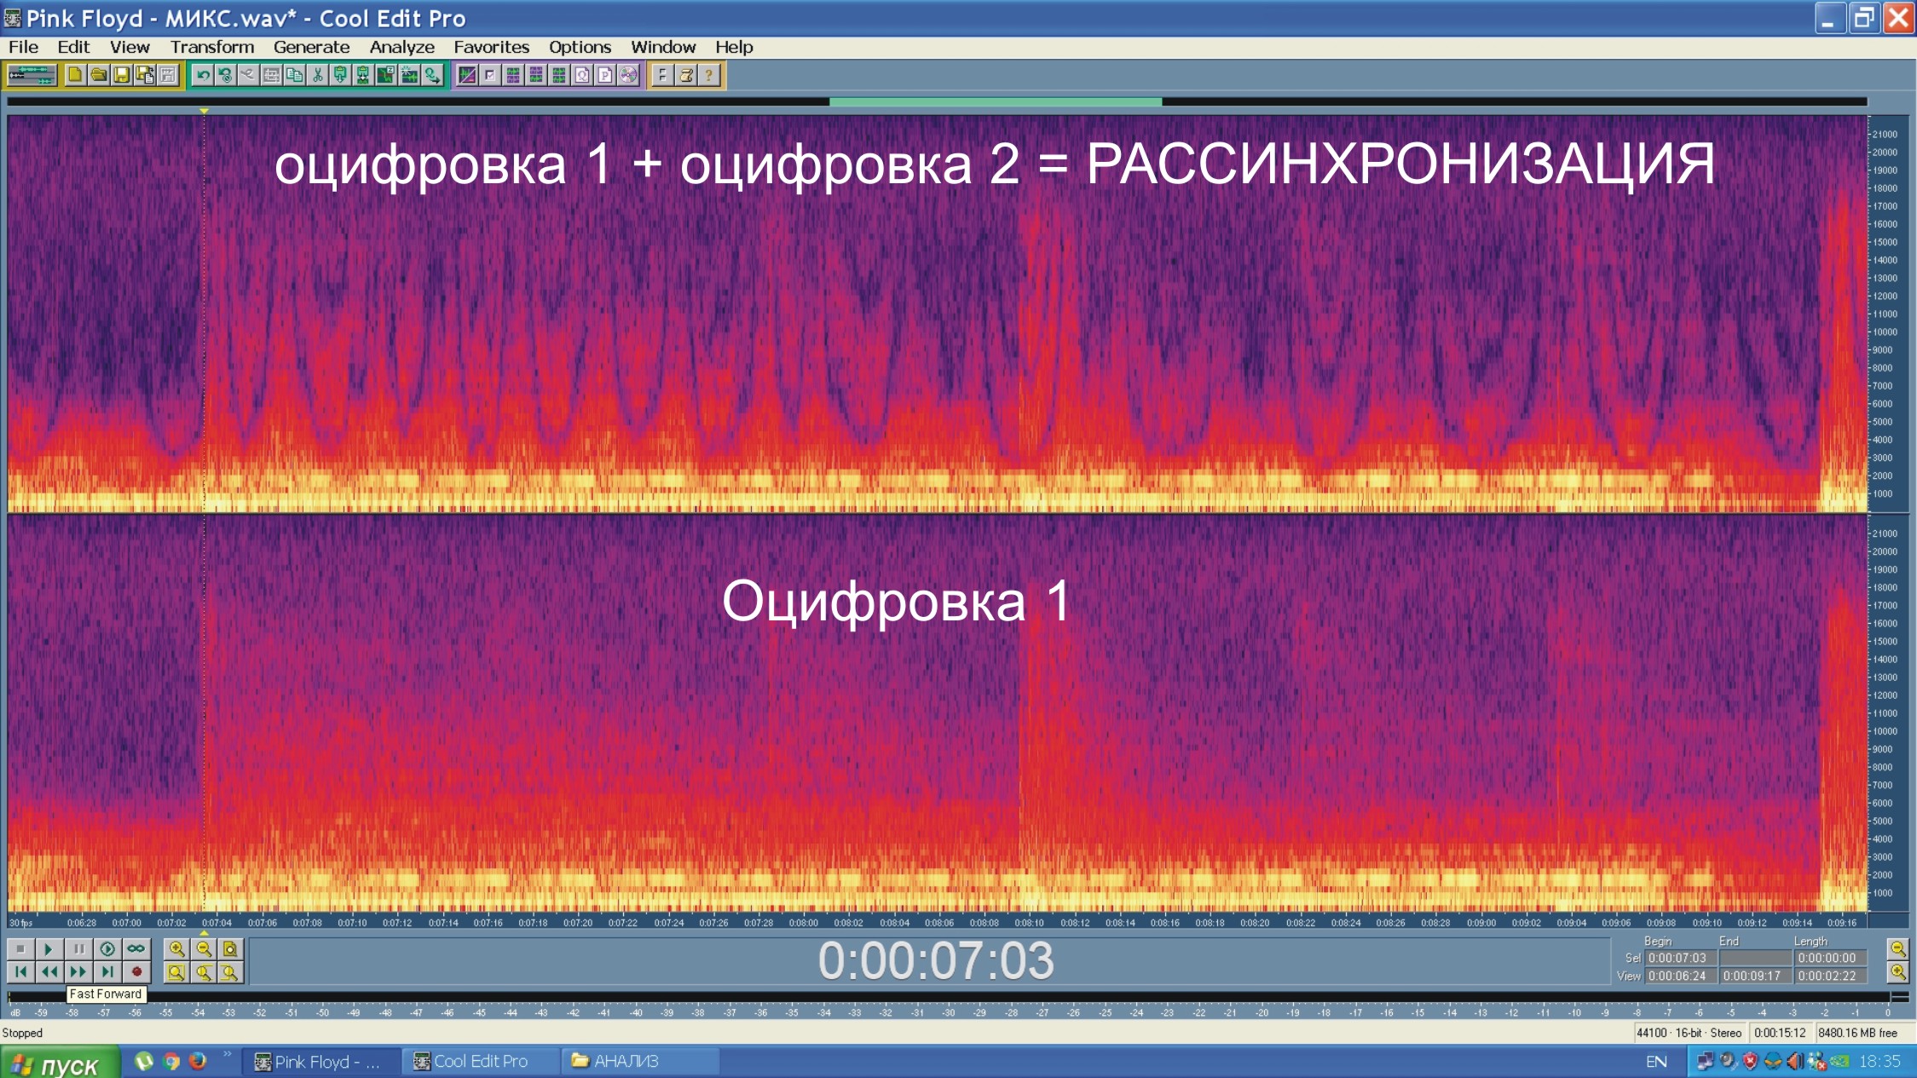Open the Transform menu
This screenshot has width=1917, height=1078.
click(x=212, y=47)
